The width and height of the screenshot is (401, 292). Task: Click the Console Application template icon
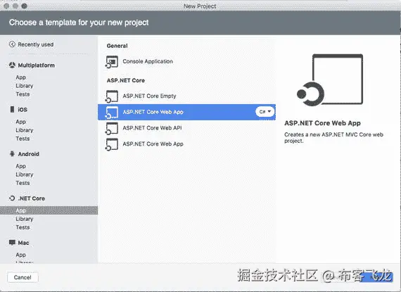click(112, 62)
